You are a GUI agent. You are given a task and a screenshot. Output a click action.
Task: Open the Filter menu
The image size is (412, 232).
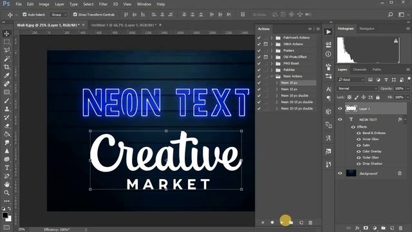(103, 5)
